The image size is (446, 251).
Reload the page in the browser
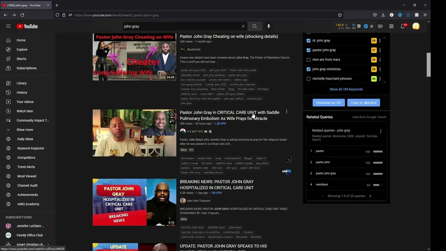coord(22,15)
